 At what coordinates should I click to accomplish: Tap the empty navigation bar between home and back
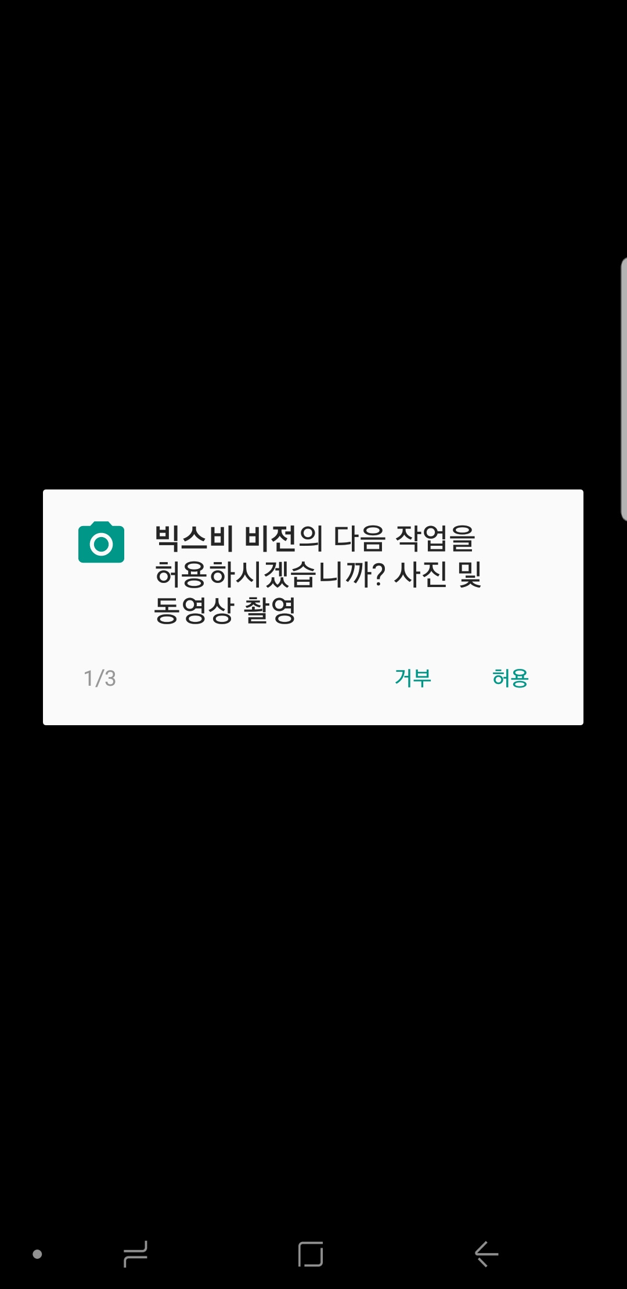point(399,1254)
